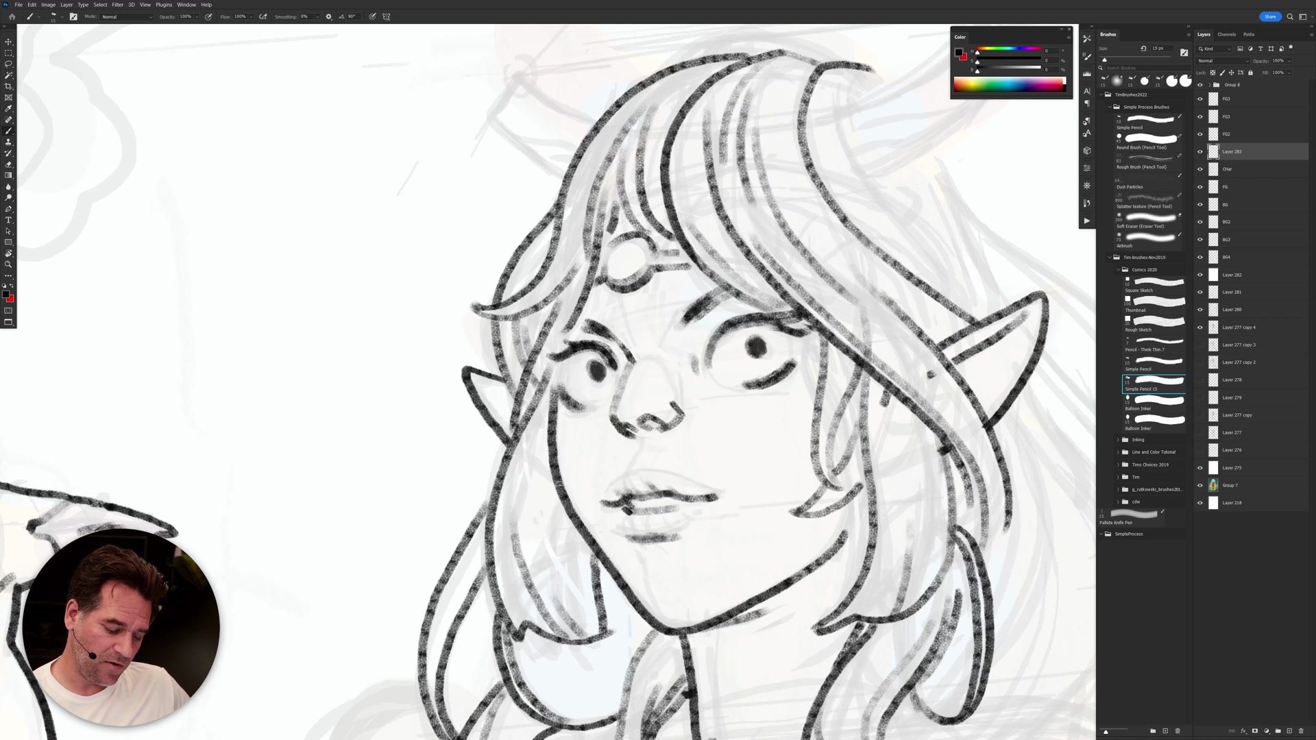Toggle visibility of the BG2 layer

pyautogui.click(x=1199, y=222)
